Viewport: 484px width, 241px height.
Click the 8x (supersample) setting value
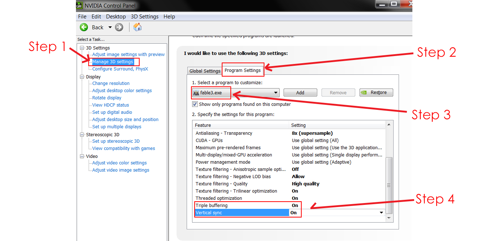[312, 133]
